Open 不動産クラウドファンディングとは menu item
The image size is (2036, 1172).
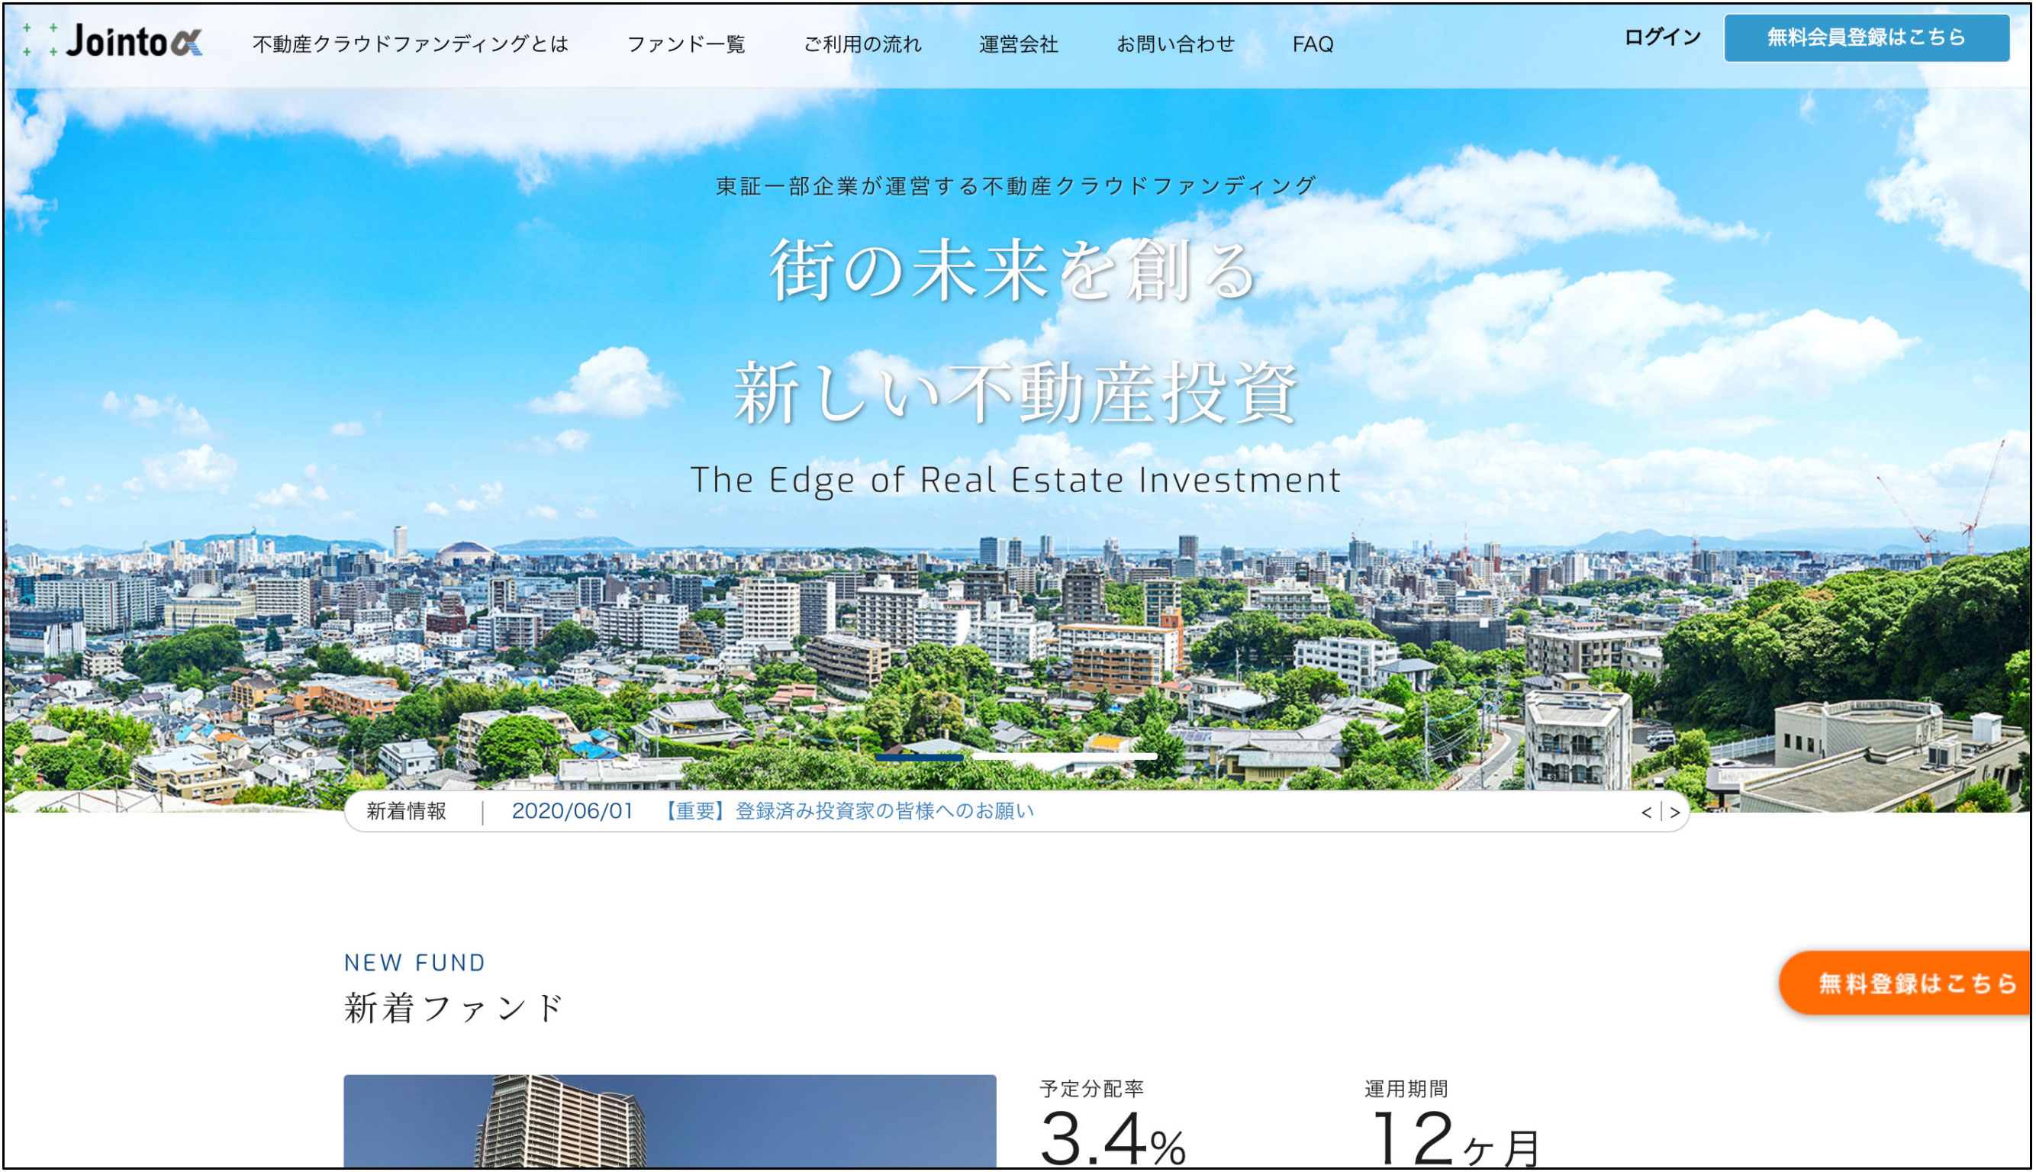tap(411, 44)
